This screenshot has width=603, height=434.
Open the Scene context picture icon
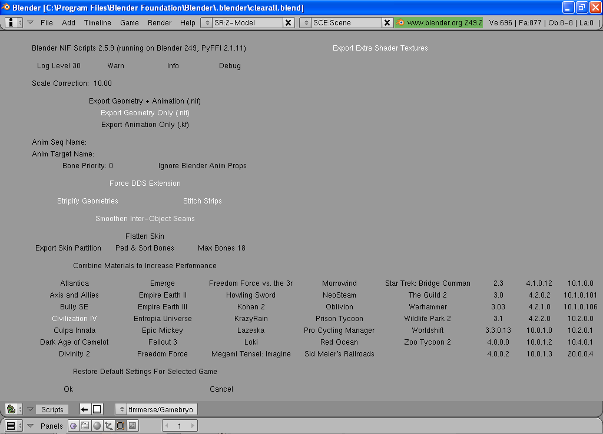point(132,426)
